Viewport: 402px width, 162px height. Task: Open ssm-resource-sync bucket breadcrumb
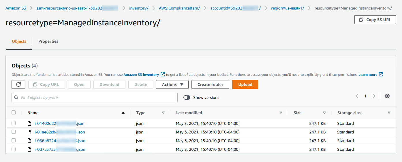pos(77,8)
